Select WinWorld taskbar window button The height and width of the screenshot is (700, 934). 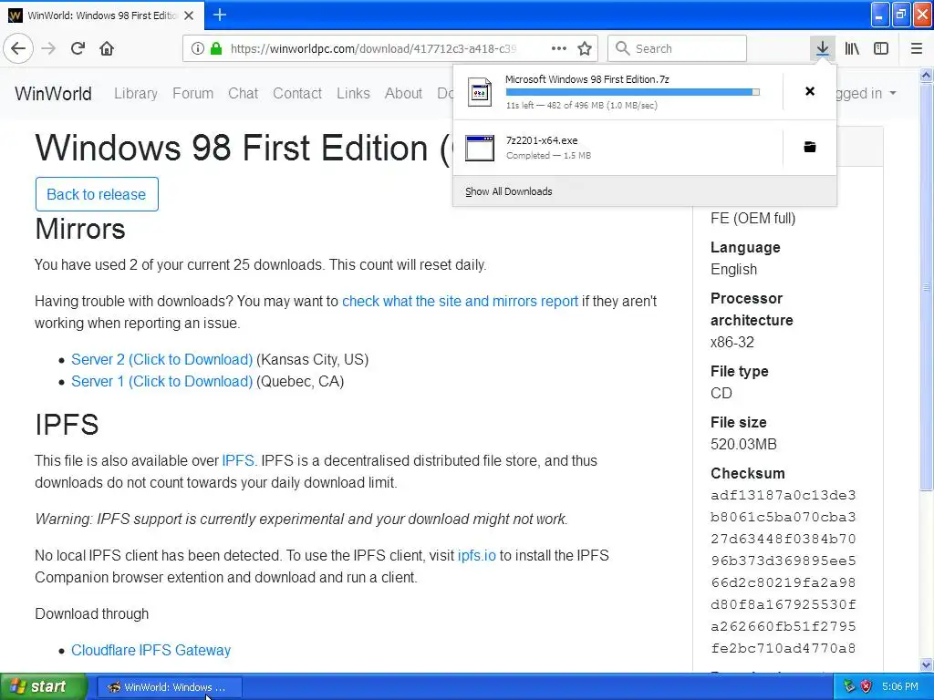pyautogui.click(x=169, y=687)
